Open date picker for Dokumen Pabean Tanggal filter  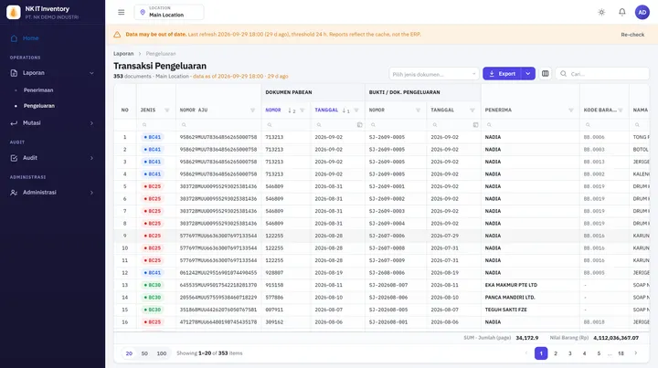pyautogui.click(x=360, y=125)
